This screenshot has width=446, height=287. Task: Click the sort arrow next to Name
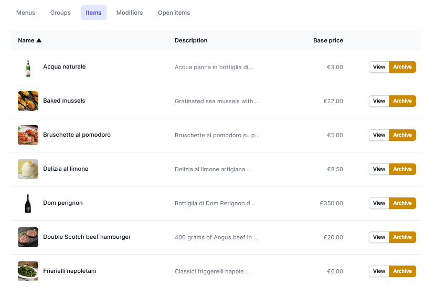click(x=39, y=41)
